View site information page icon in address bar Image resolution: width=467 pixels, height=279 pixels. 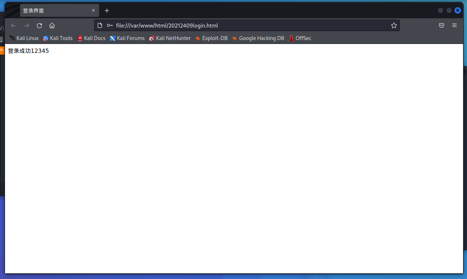pos(100,25)
